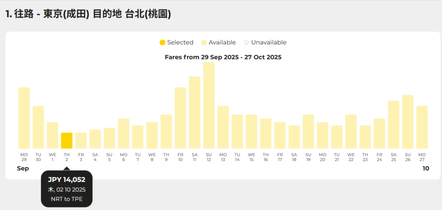
Task: Pick the Monday 27 October fare bar
Action: click(x=422, y=127)
